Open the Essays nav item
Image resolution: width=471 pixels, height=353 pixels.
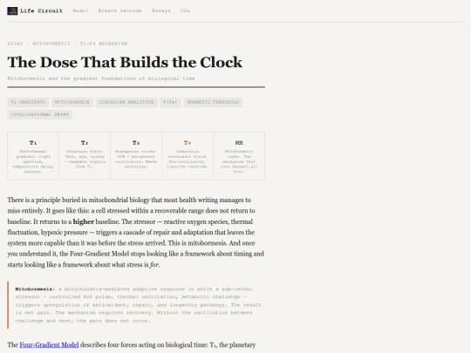click(x=161, y=10)
